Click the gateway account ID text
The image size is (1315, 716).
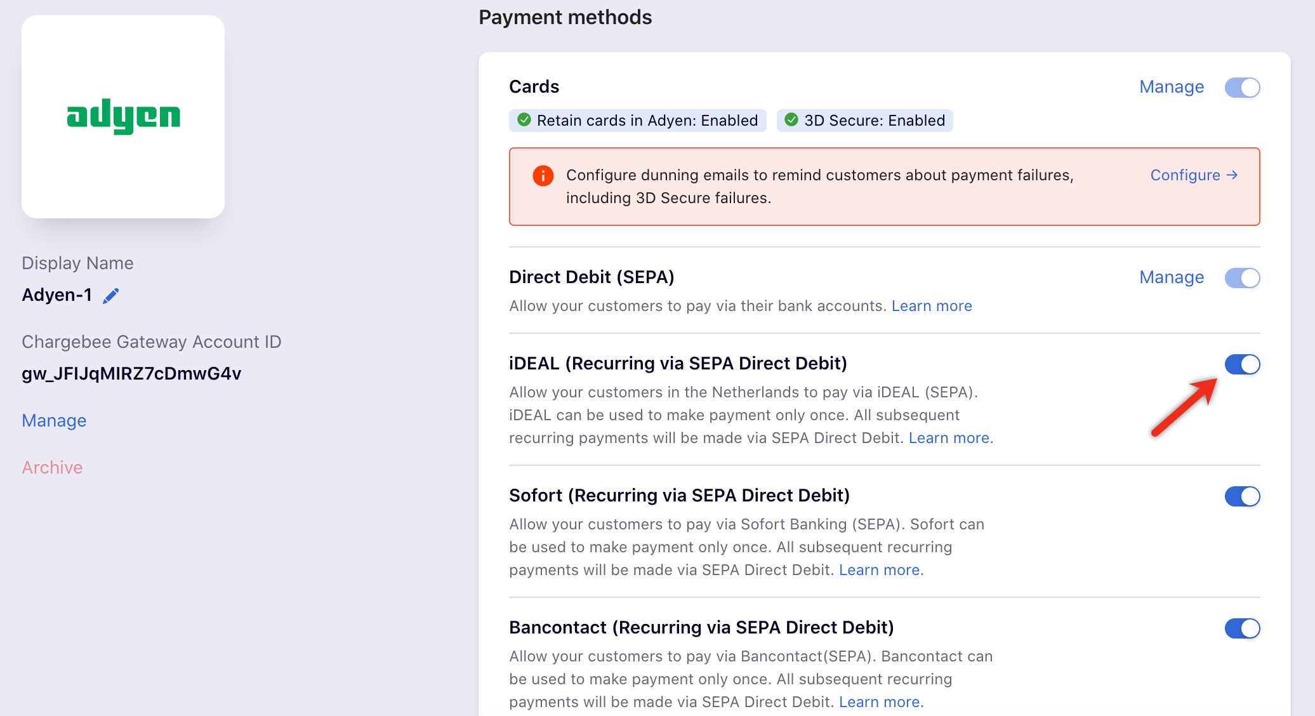(131, 374)
